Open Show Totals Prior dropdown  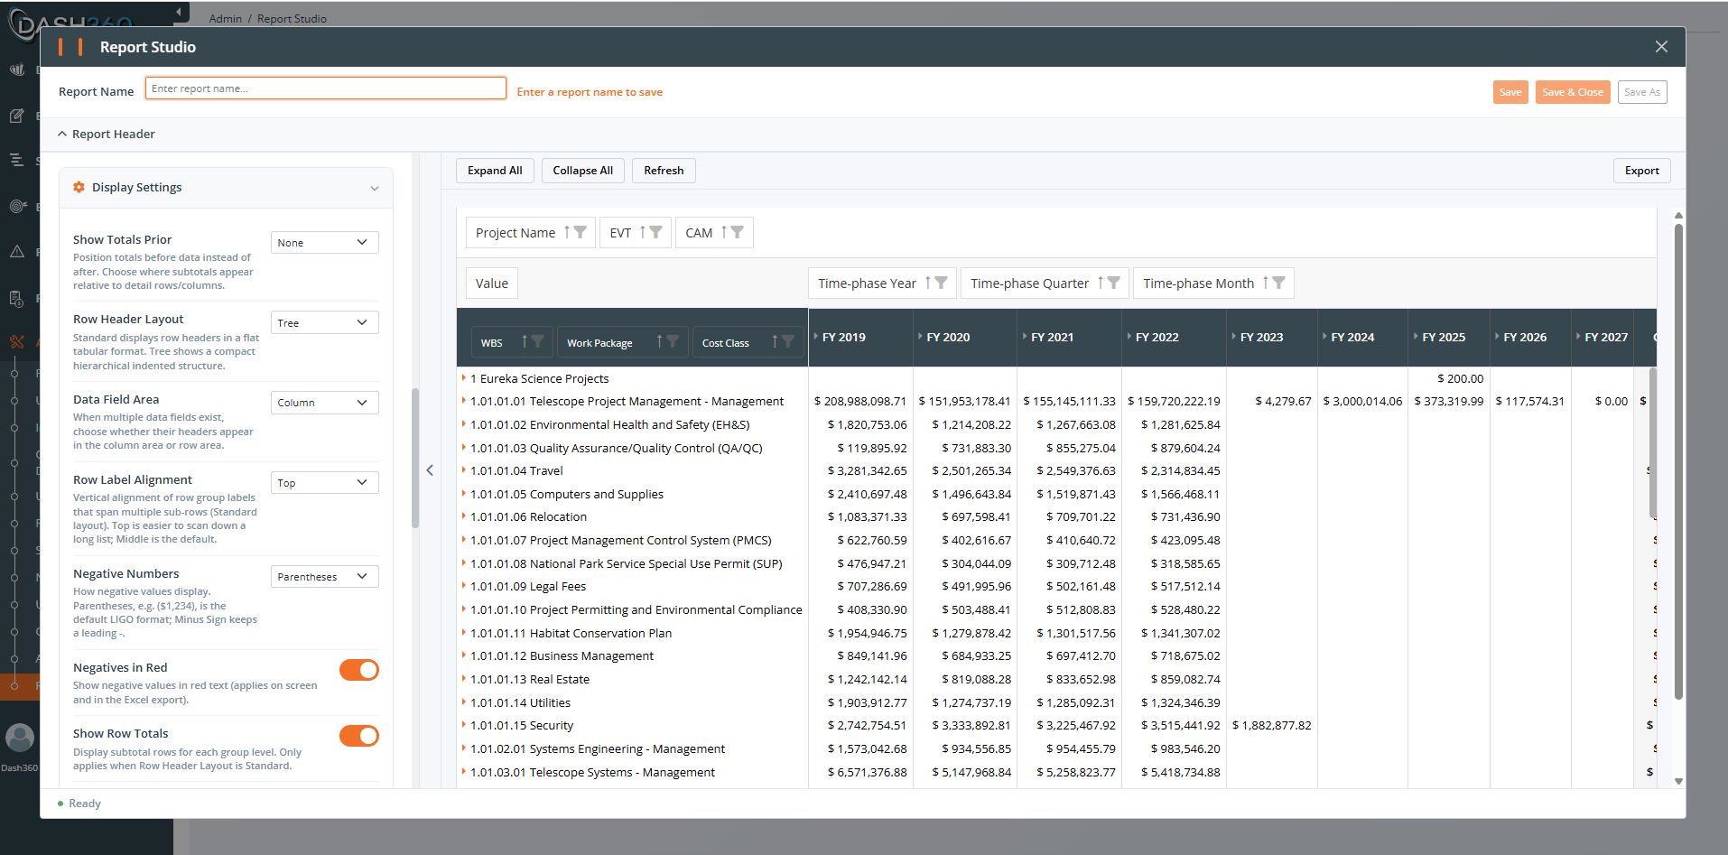click(x=325, y=242)
